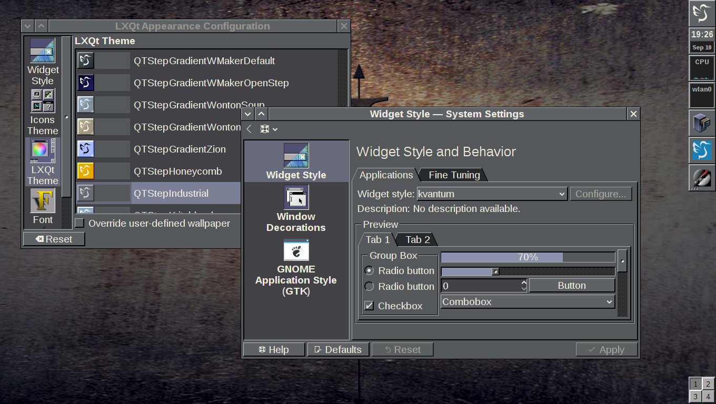Click the preview horizontal slider handle
Viewport: 716px width, 404px height.
point(495,271)
